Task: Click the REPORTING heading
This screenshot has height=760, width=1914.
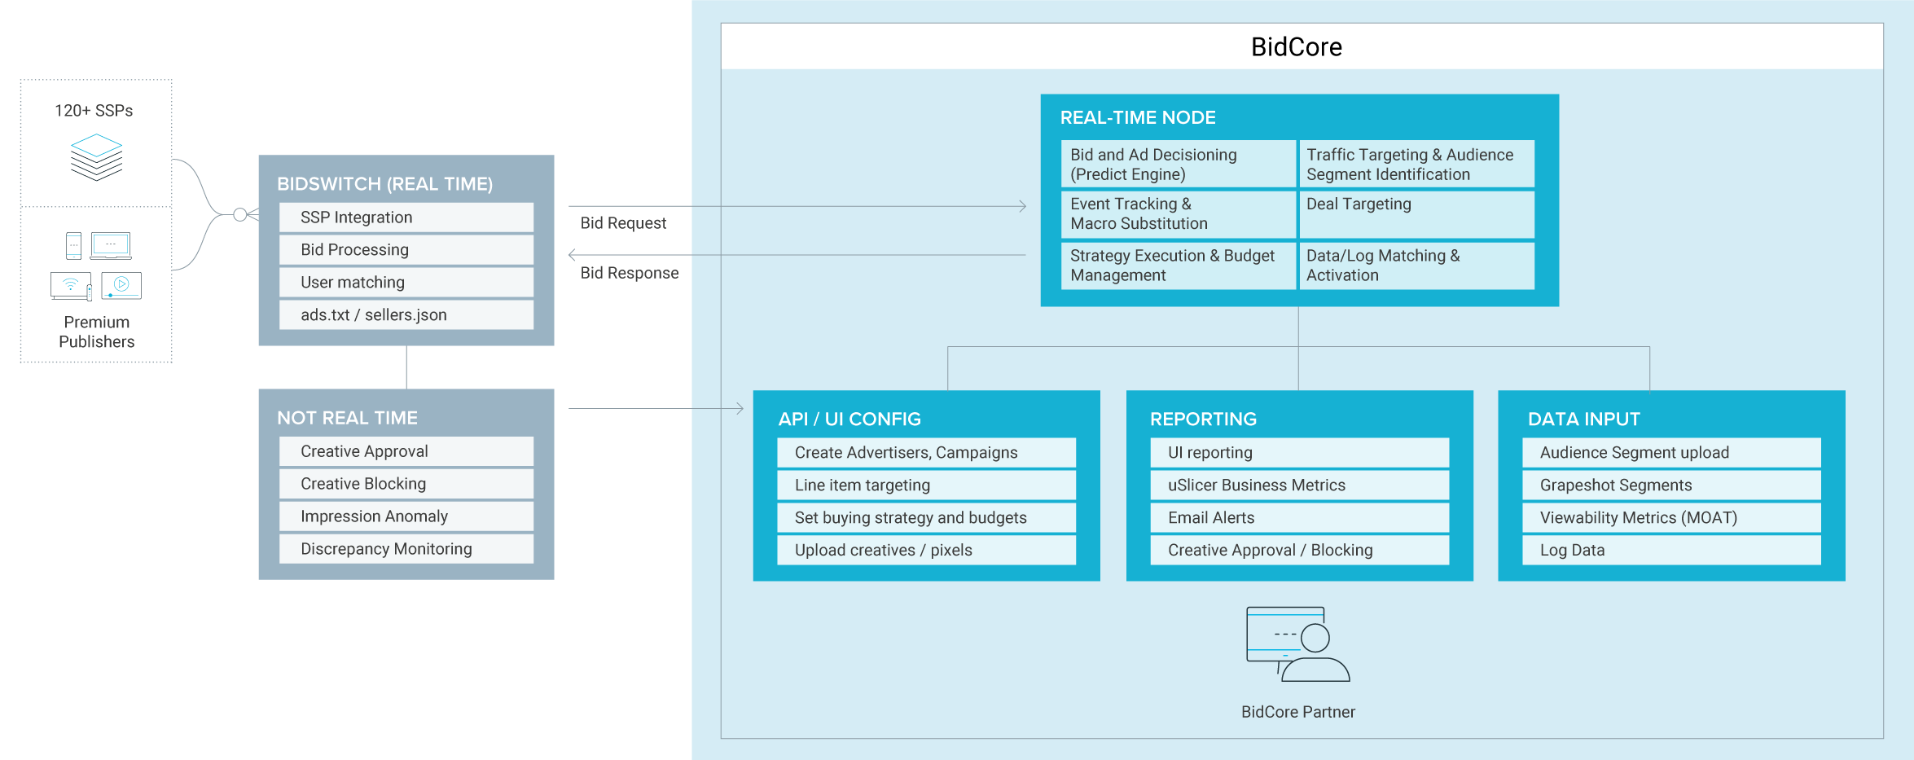Action: pyautogui.click(x=1203, y=419)
